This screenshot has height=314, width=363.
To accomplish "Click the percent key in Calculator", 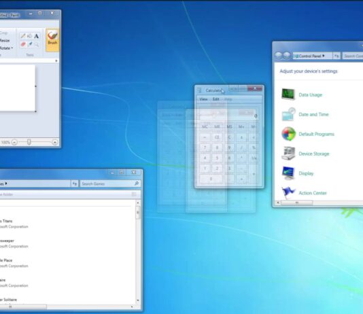I will [x=254, y=147].
